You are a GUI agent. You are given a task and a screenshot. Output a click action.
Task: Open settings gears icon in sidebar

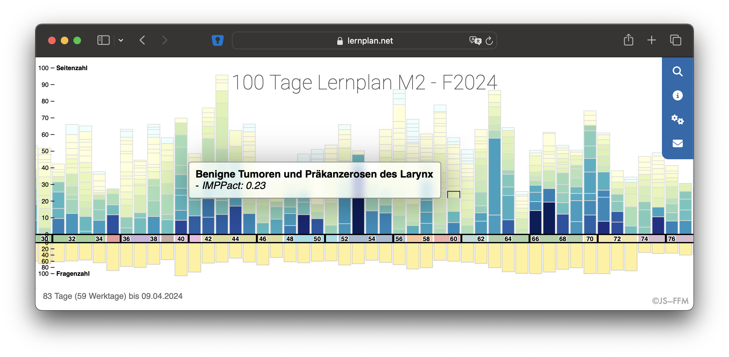677,119
